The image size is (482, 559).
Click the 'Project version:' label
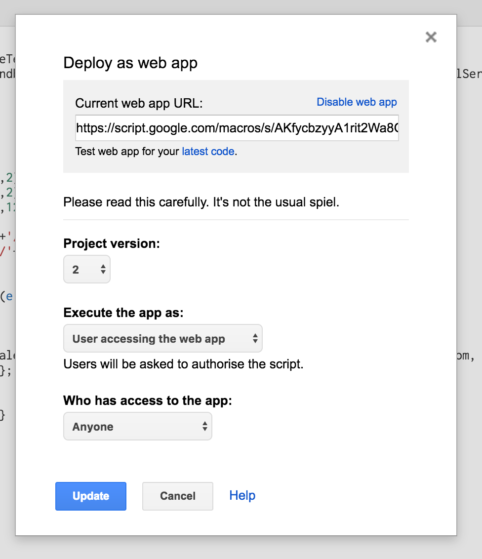point(112,243)
